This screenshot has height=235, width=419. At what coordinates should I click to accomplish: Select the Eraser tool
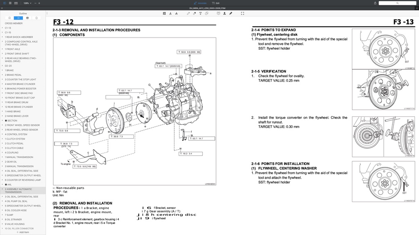pyautogui.click(x=194, y=13)
